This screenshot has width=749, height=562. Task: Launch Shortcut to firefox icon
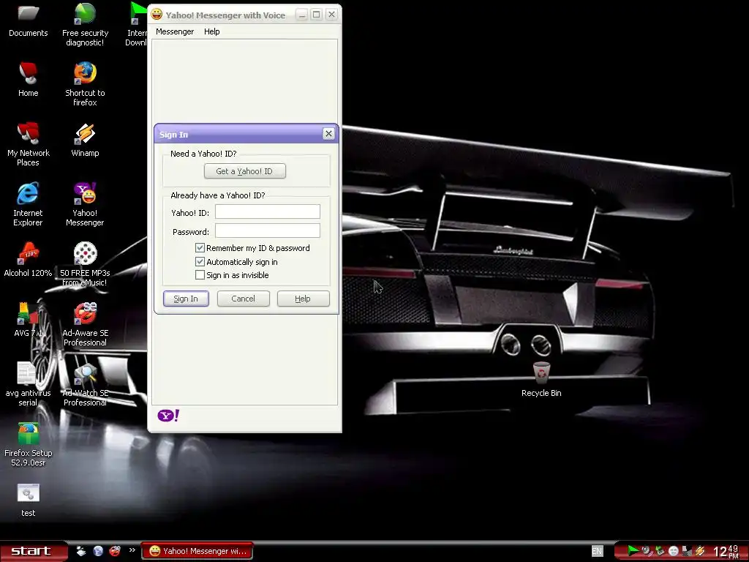point(85,83)
